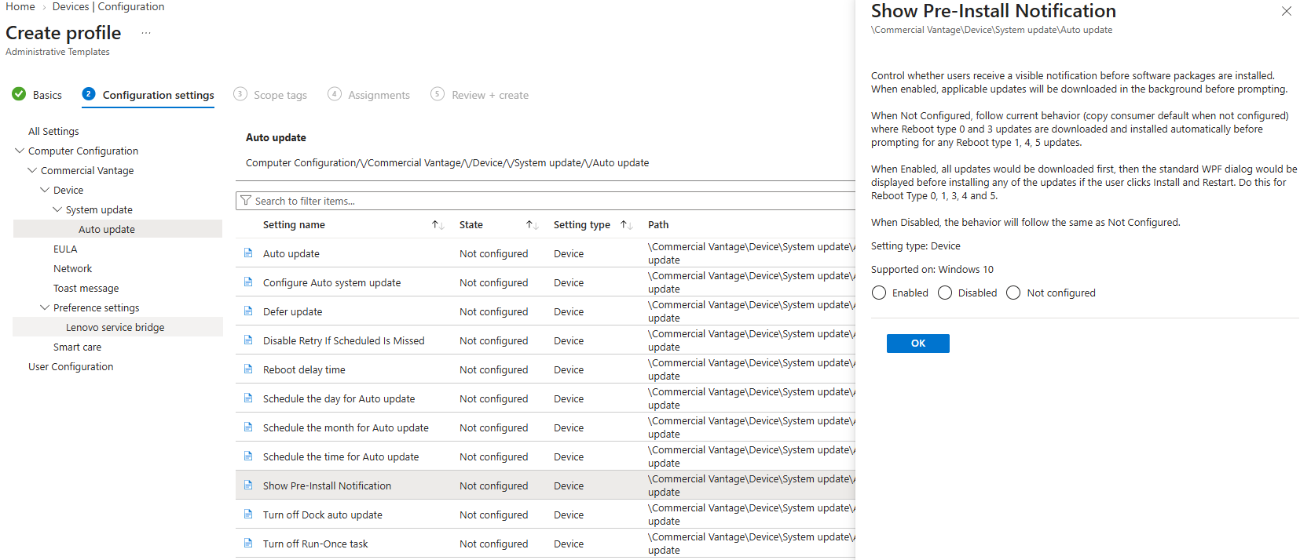The height and width of the screenshot is (560, 1300).
Task: Click document icon for Schedule the time for Auto update
Action: pyautogui.click(x=248, y=456)
